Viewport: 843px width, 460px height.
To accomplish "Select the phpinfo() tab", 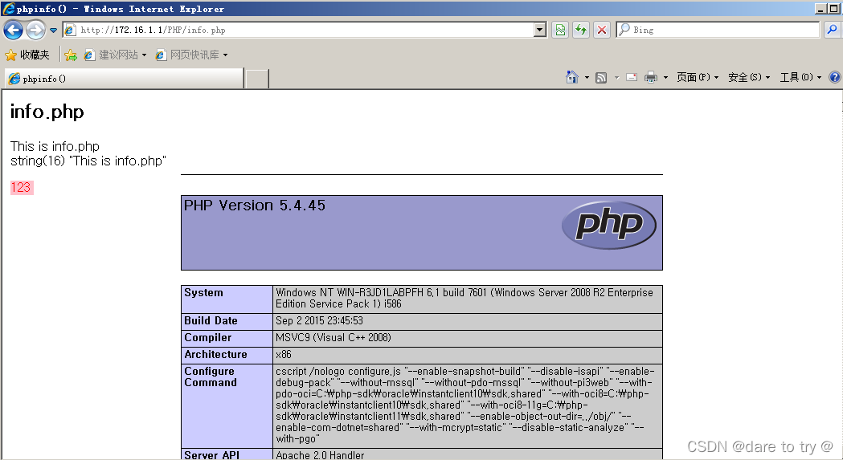I will 125,79.
